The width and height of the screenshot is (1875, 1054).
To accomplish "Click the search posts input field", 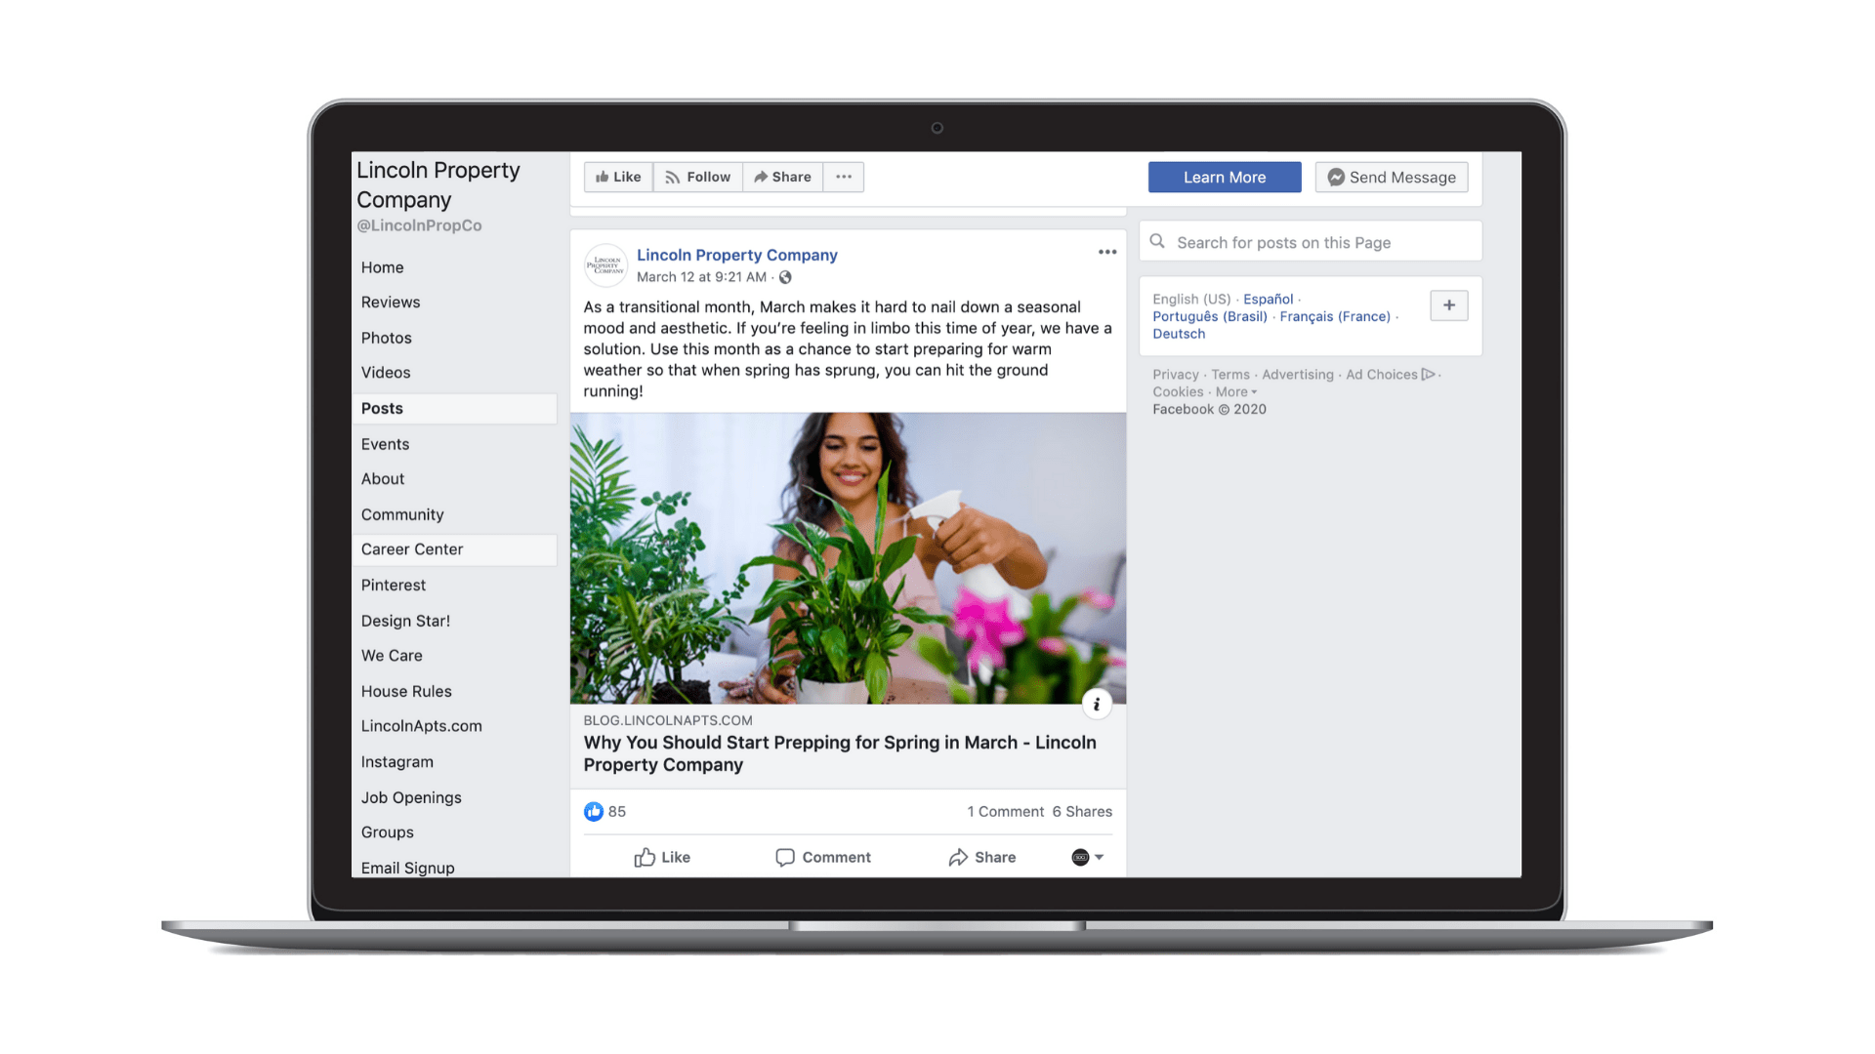I will pos(1318,242).
